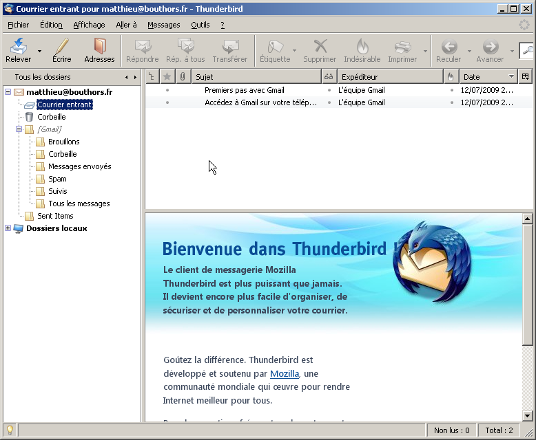Sort by junk status flame column

tap(451, 77)
